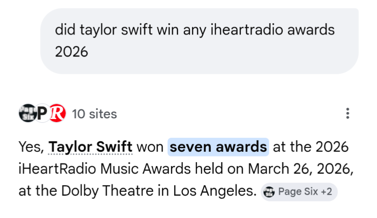Click the "+2" count in citation chip

pyautogui.click(x=326, y=192)
